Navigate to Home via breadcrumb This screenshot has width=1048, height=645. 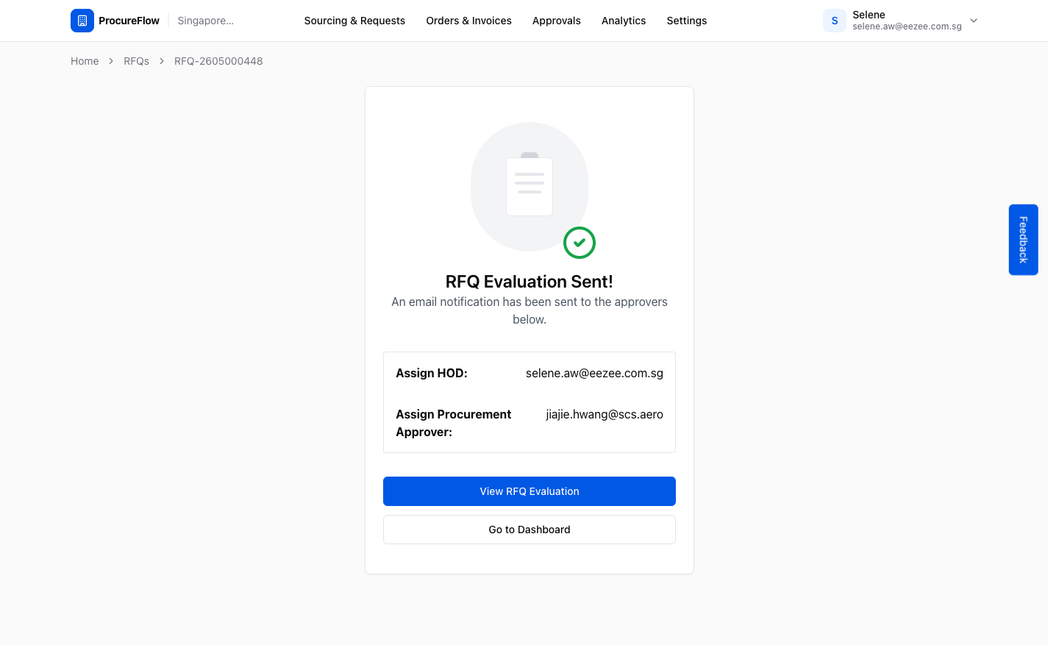click(85, 61)
